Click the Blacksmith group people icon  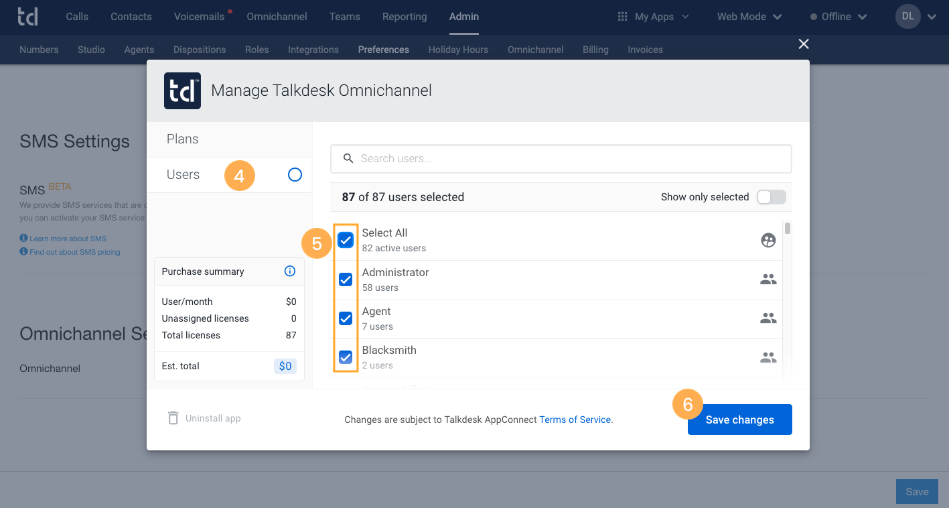click(x=768, y=357)
